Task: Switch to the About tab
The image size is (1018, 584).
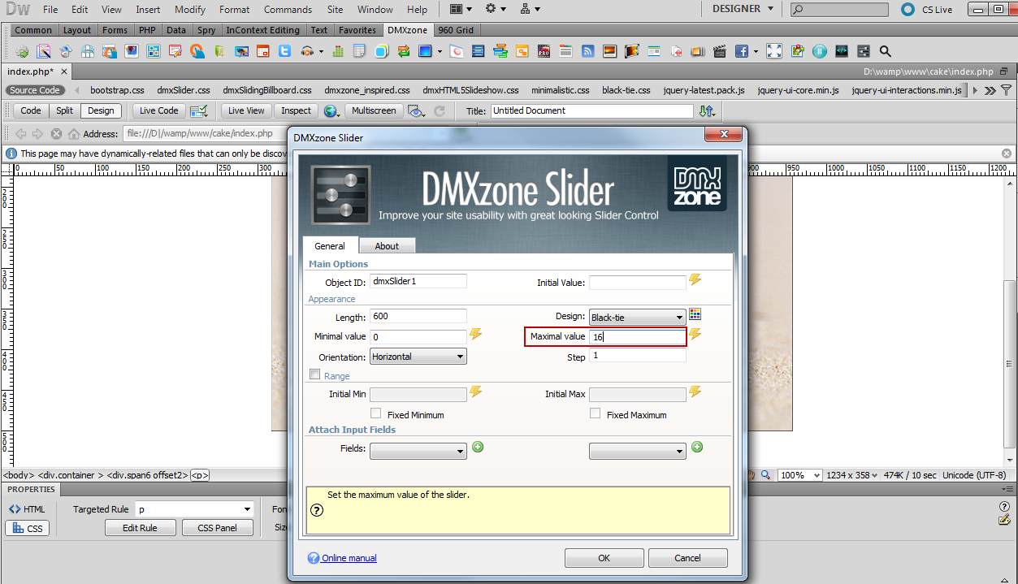Action: click(x=387, y=246)
